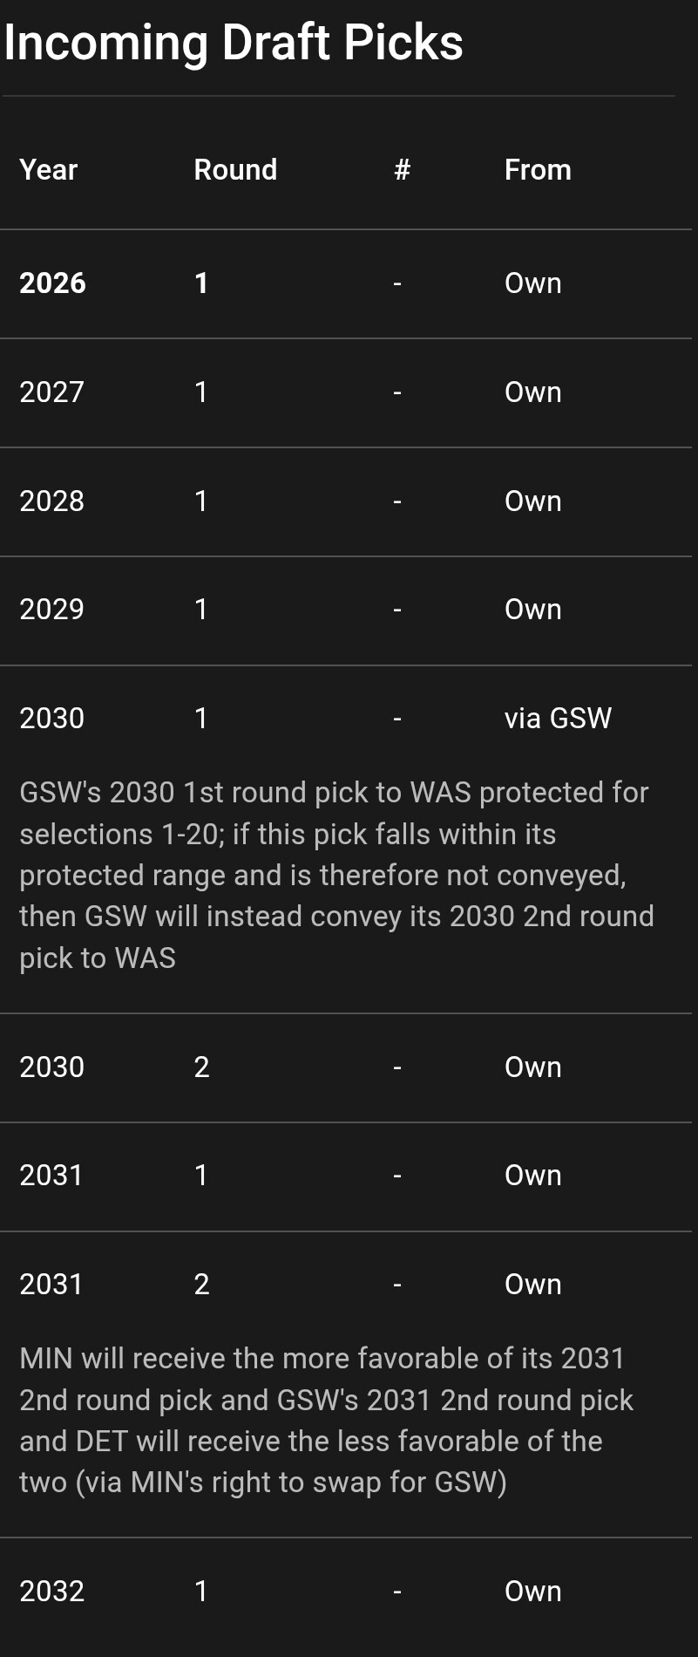Viewport: 698px width, 1657px height.
Task: Click the GSW 2030 protection note
Action: [335, 875]
